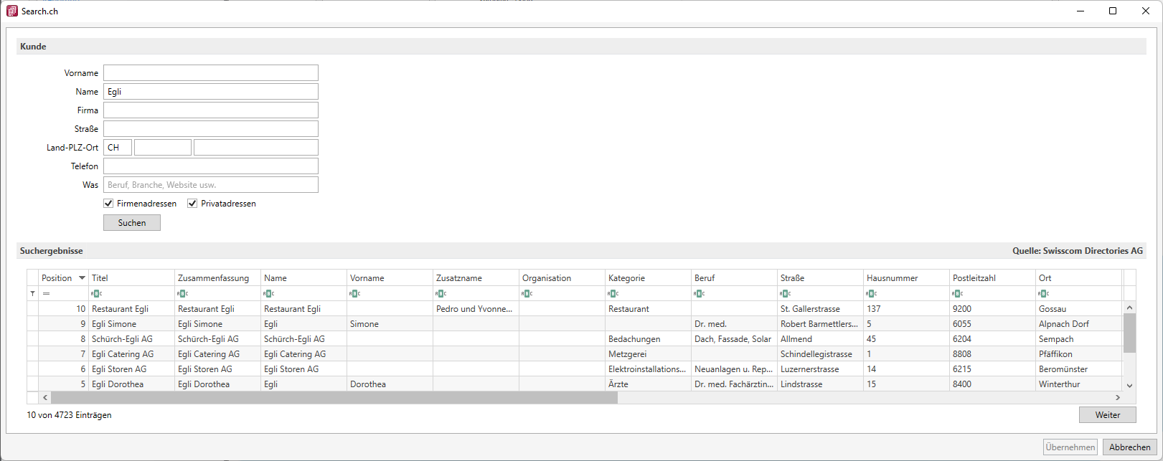Select the Dach, Fassade, Solar cell
The image size is (1163, 461).
[735, 339]
